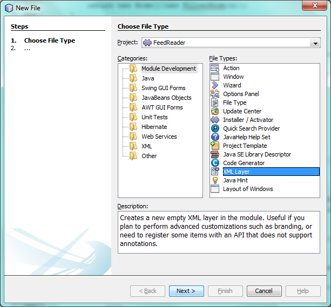Viewport: 331px width, 307px height.
Task: Select the Action file type icon
Action: pyautogui.click(x=215, y=68)
